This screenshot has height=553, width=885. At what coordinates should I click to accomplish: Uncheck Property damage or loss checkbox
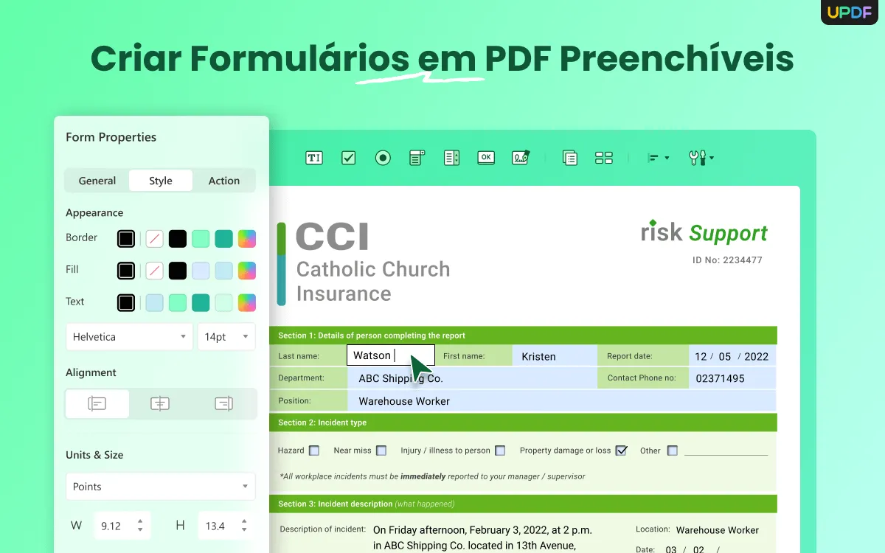(622, 450)
